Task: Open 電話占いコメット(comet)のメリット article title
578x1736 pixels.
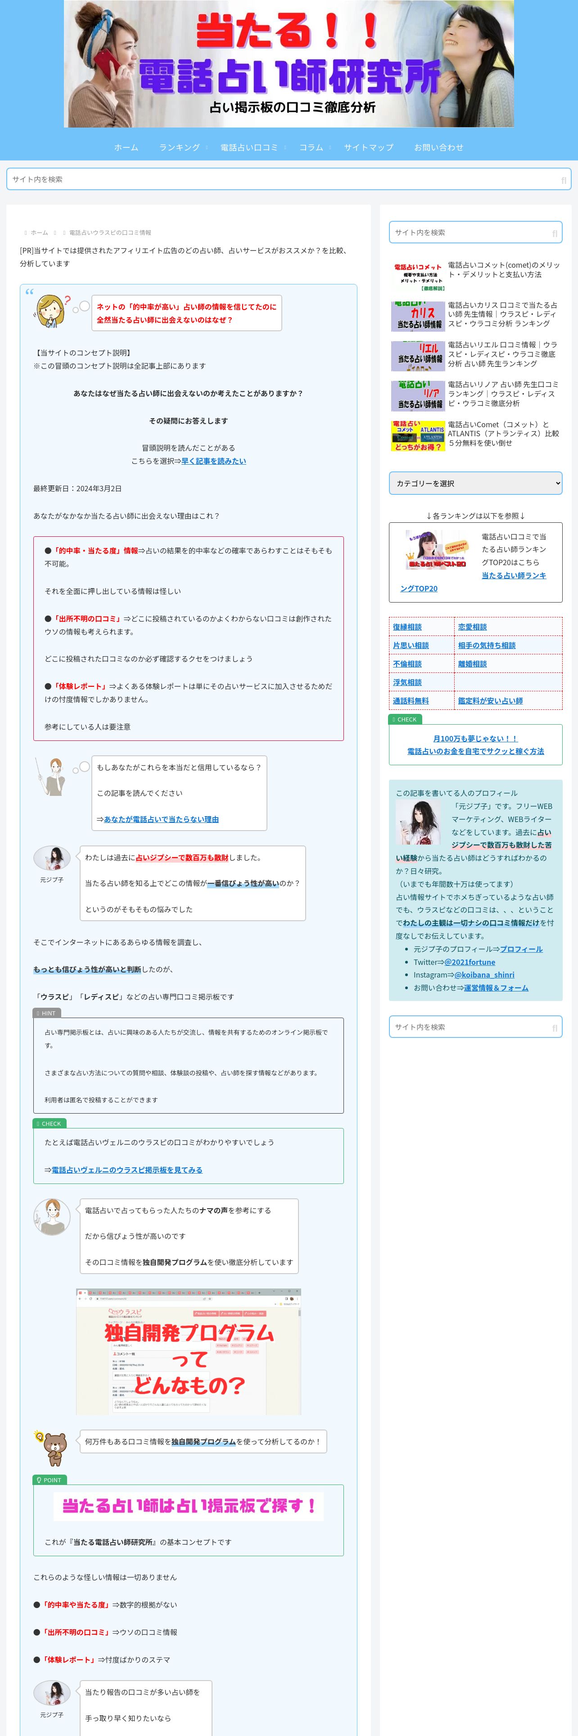Action: (504, 270)
